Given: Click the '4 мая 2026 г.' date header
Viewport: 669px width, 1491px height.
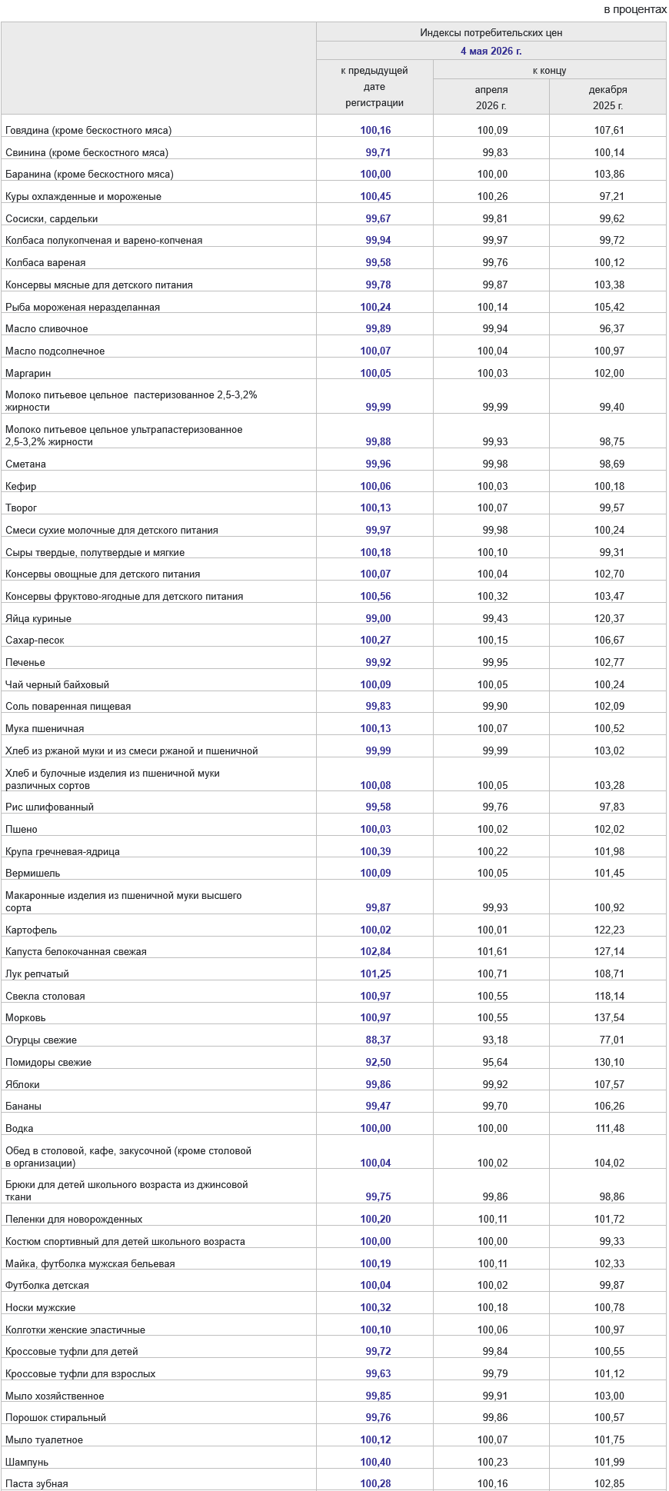Looking at the screenshot, I should [491, 51].
